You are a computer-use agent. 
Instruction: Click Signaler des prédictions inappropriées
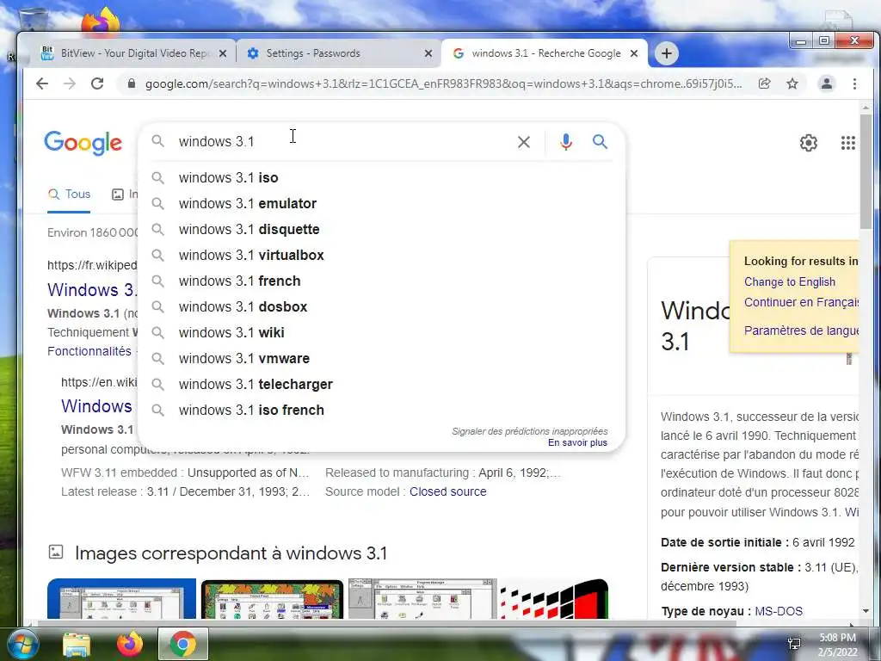point(529,431)
